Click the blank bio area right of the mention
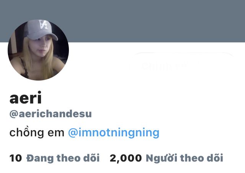Screen dimensions: 245x173 (x=202, y=133)
